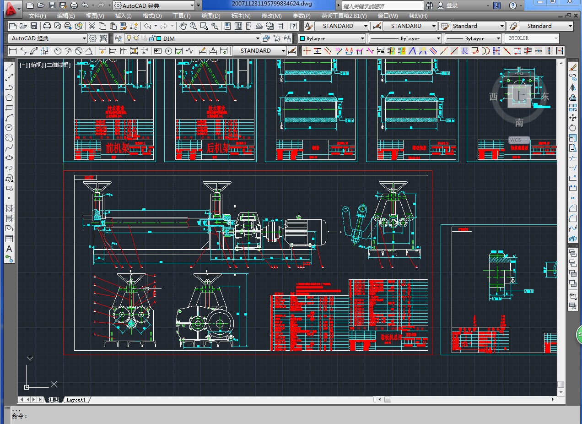Toggle the DIM layer light bulb on/off
This screenshot has height=424, width=582.
129,38
